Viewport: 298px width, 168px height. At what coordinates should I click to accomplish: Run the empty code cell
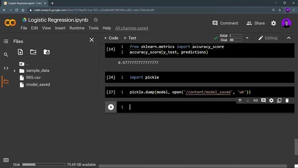(111, 107)
